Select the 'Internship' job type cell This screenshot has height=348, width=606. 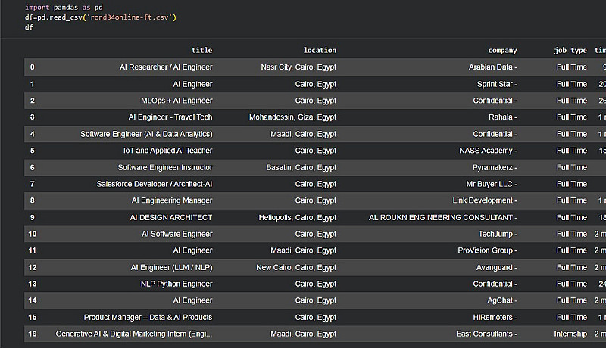pyautogui.click(x=570, y=334)
